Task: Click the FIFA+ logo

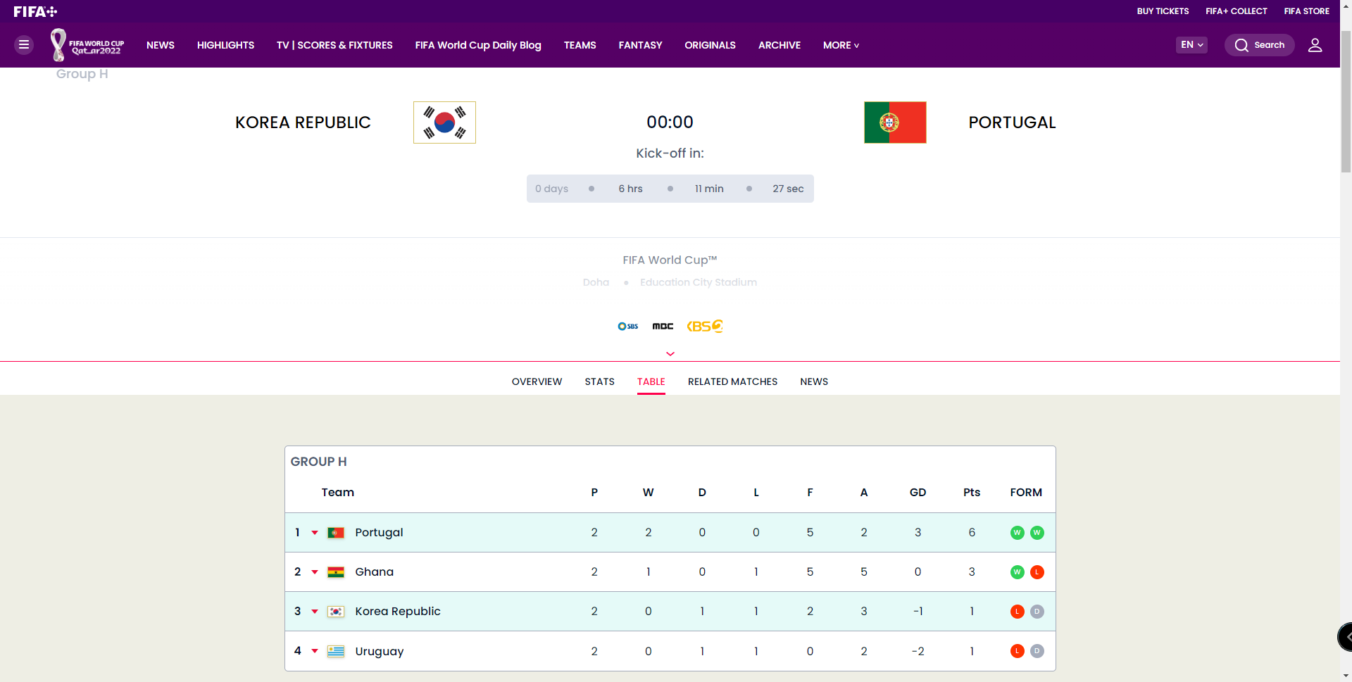Action: click(35, 11)
